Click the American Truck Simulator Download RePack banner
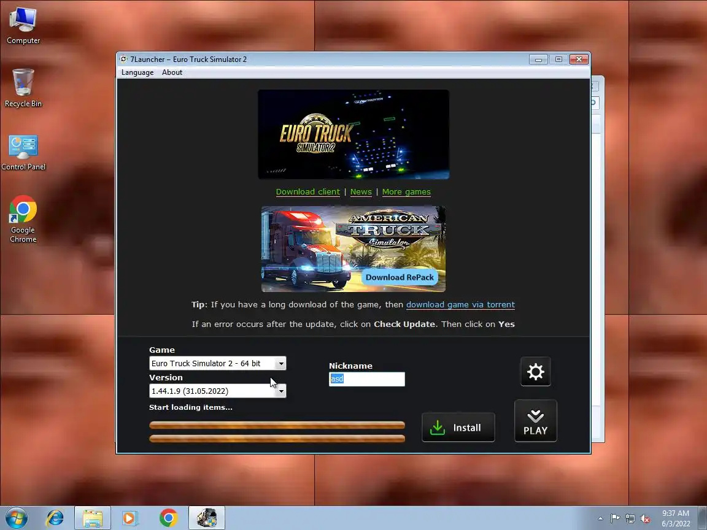This screenshot has width=707, height=530. tap(353, 249)
